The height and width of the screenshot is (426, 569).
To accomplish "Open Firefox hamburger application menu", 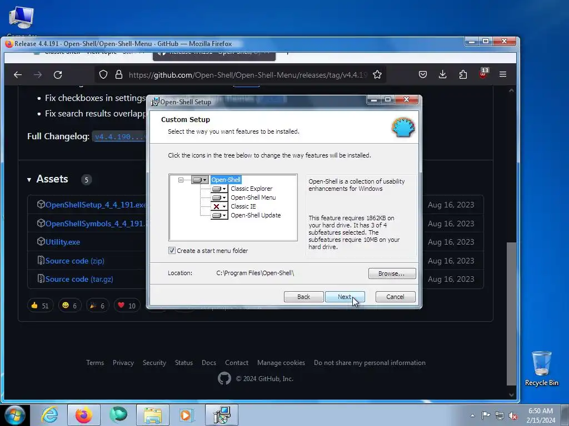I will tap(502, 75).
